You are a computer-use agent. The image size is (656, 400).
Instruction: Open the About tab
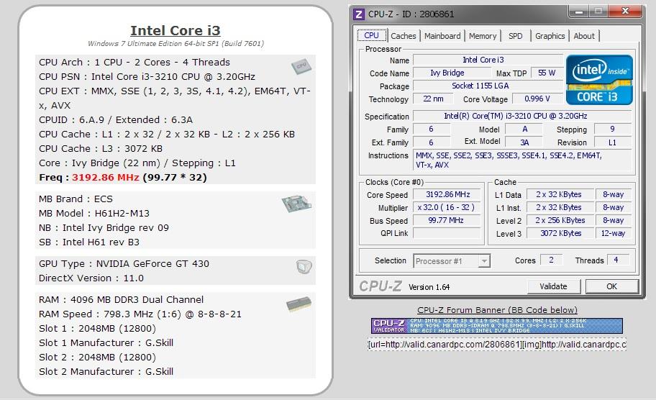click(584, 36)
